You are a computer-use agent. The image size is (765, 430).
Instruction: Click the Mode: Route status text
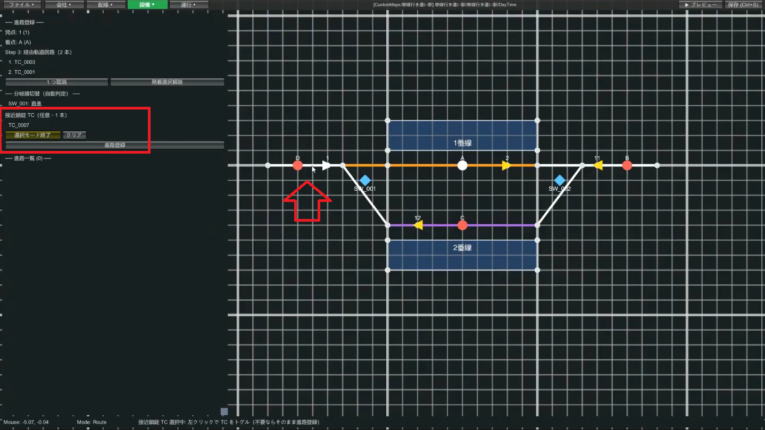(92, 422)
